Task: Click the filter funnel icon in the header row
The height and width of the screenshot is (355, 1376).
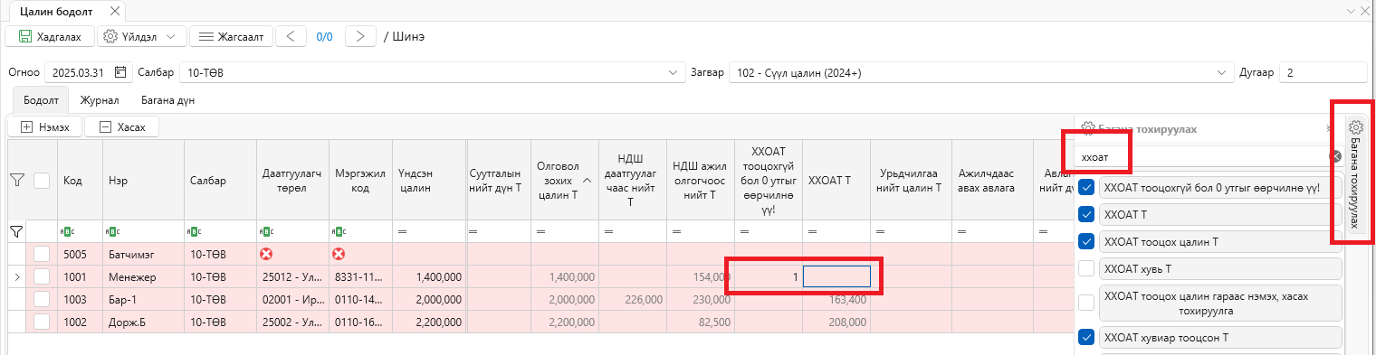Action: point(16,181)
